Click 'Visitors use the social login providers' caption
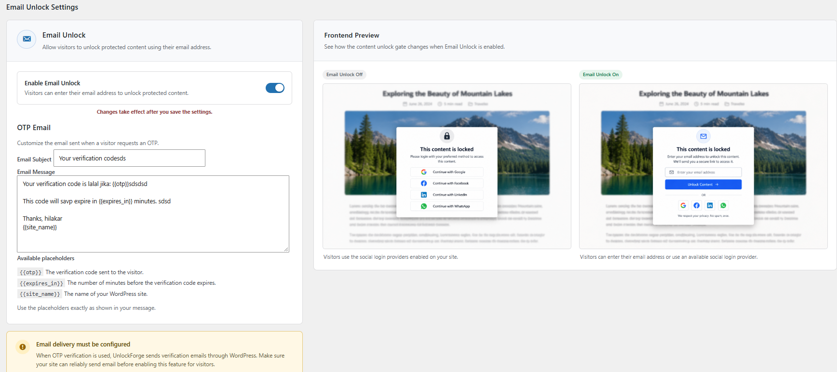The image size is (837, 372). pos(391,257)
